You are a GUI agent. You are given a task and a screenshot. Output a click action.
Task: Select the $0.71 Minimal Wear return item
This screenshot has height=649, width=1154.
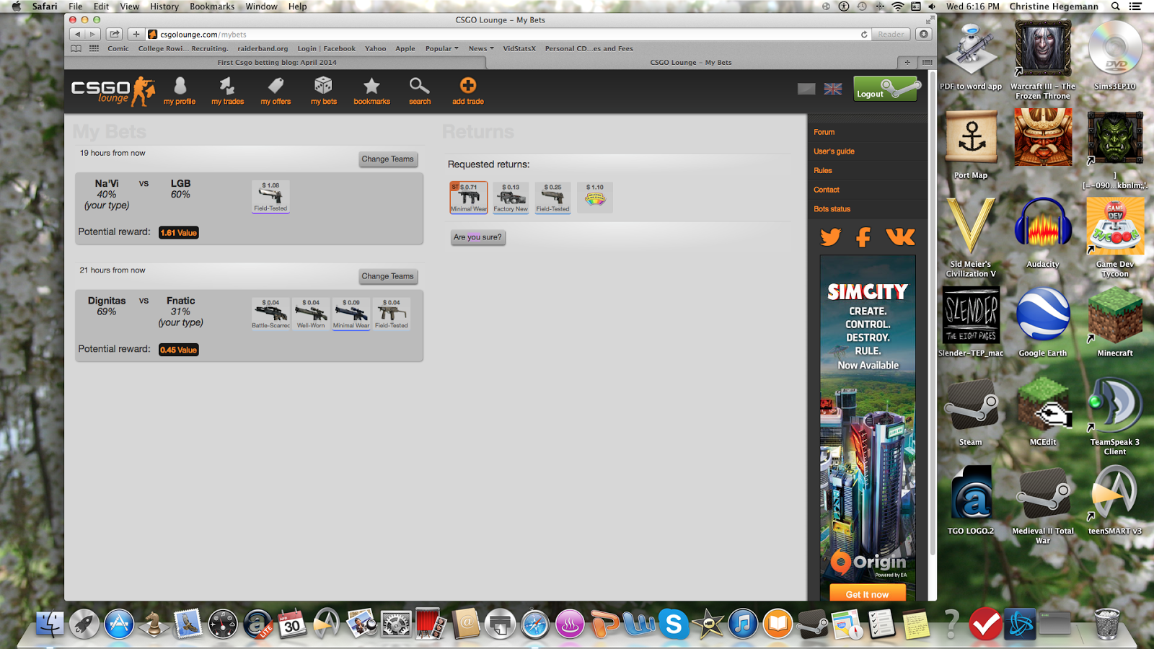pyautogui.click(x=469, y=198)
